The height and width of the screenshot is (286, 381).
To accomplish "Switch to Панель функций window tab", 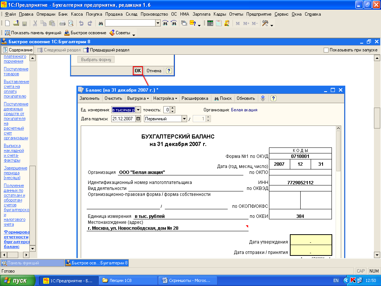I will tap(32, 263).
